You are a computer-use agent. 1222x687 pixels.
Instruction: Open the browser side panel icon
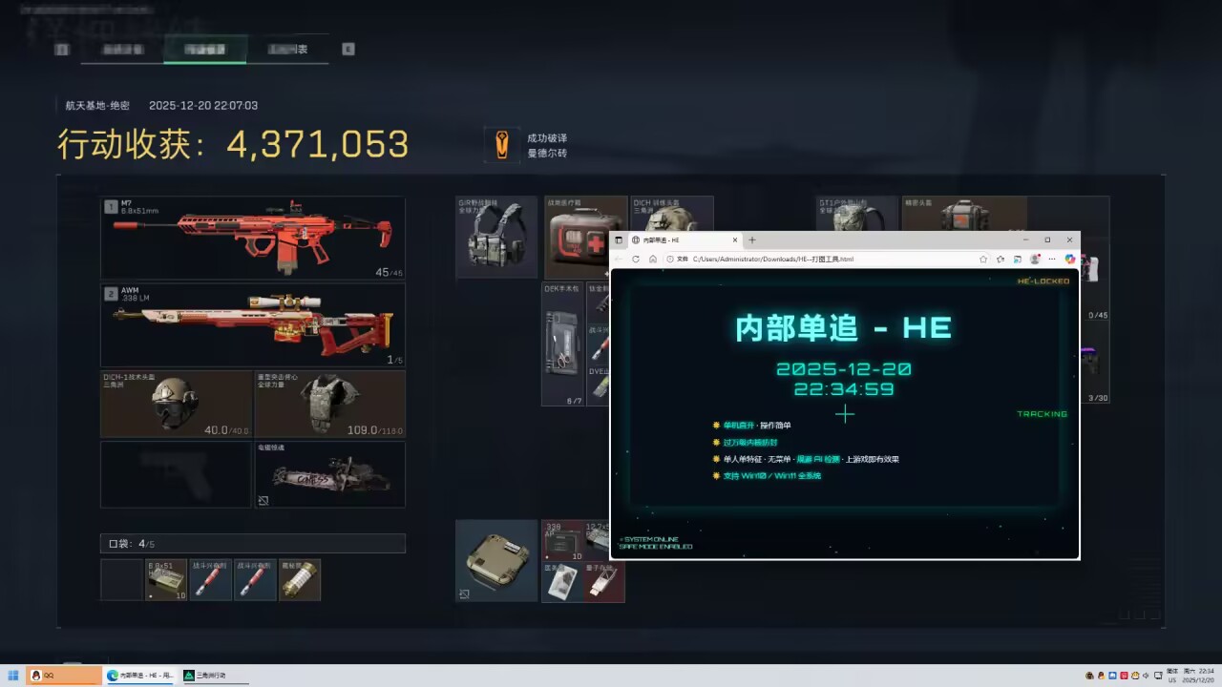[1017, 259]
